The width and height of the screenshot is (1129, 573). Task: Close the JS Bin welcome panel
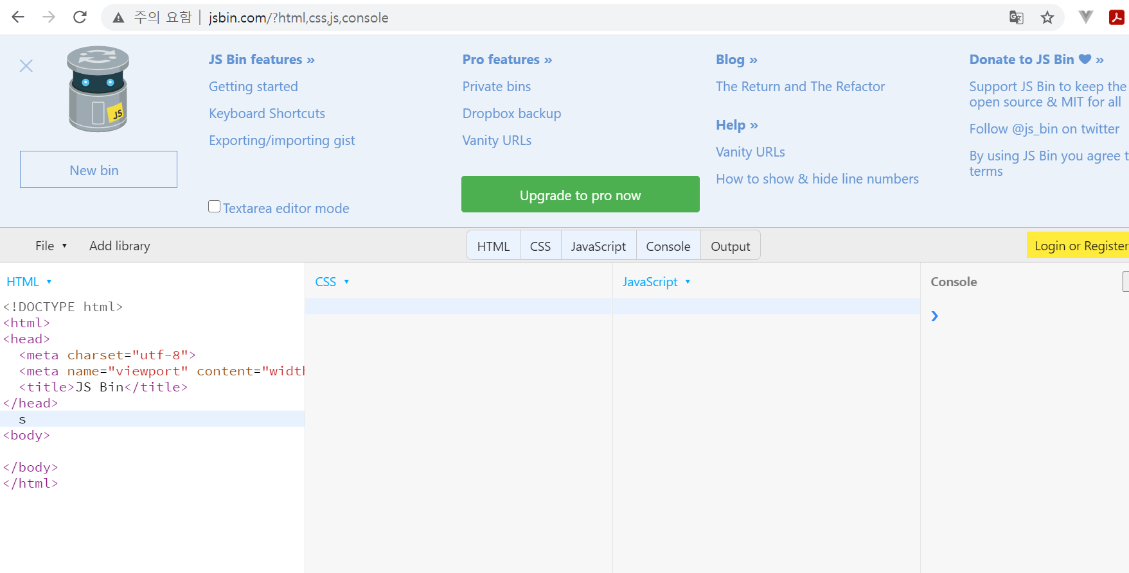pos(26,66)
